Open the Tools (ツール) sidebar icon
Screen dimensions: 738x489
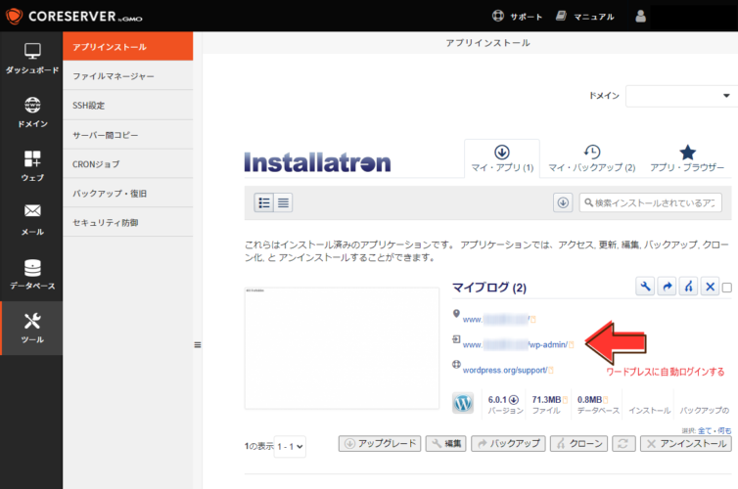(32, 329)
